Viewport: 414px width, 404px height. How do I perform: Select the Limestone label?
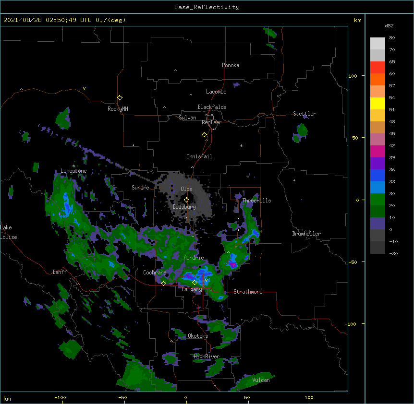[73, 171]
